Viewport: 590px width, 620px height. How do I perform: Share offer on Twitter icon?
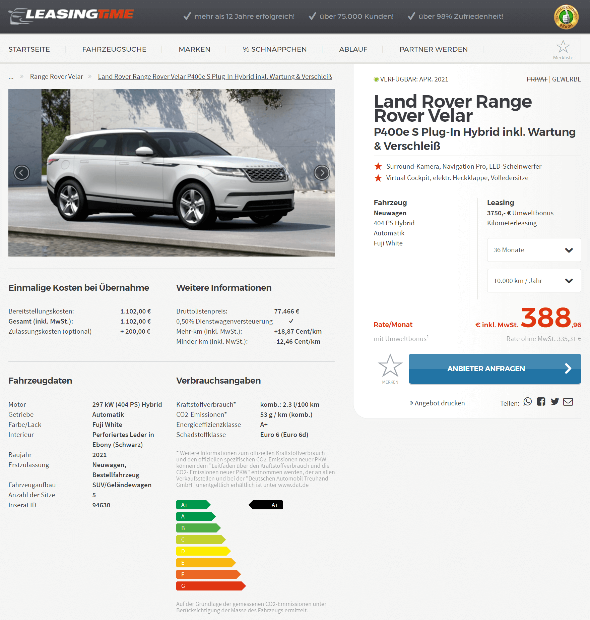(x=555, y=402)
